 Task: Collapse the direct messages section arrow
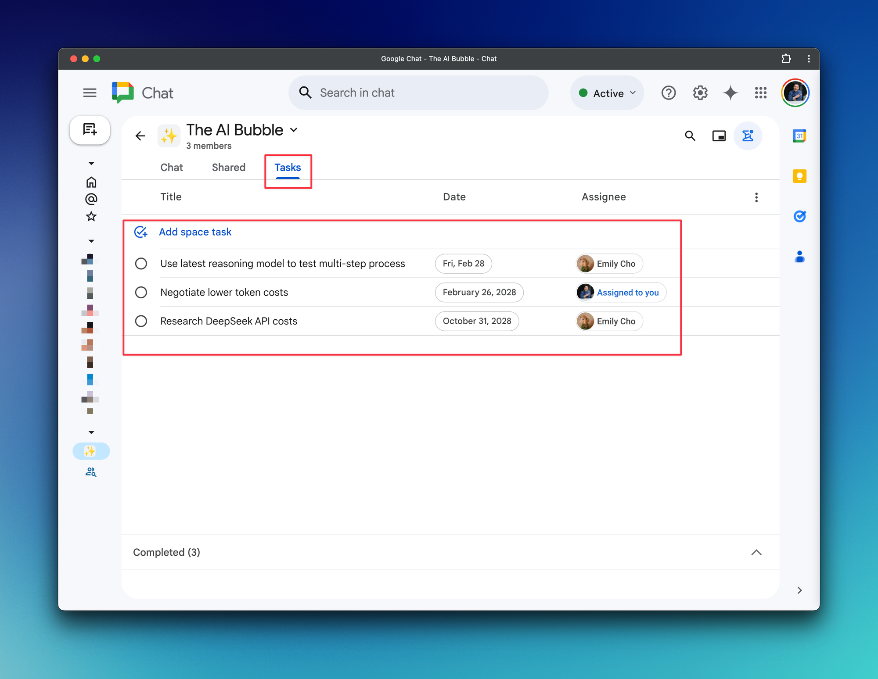point(91,241)
